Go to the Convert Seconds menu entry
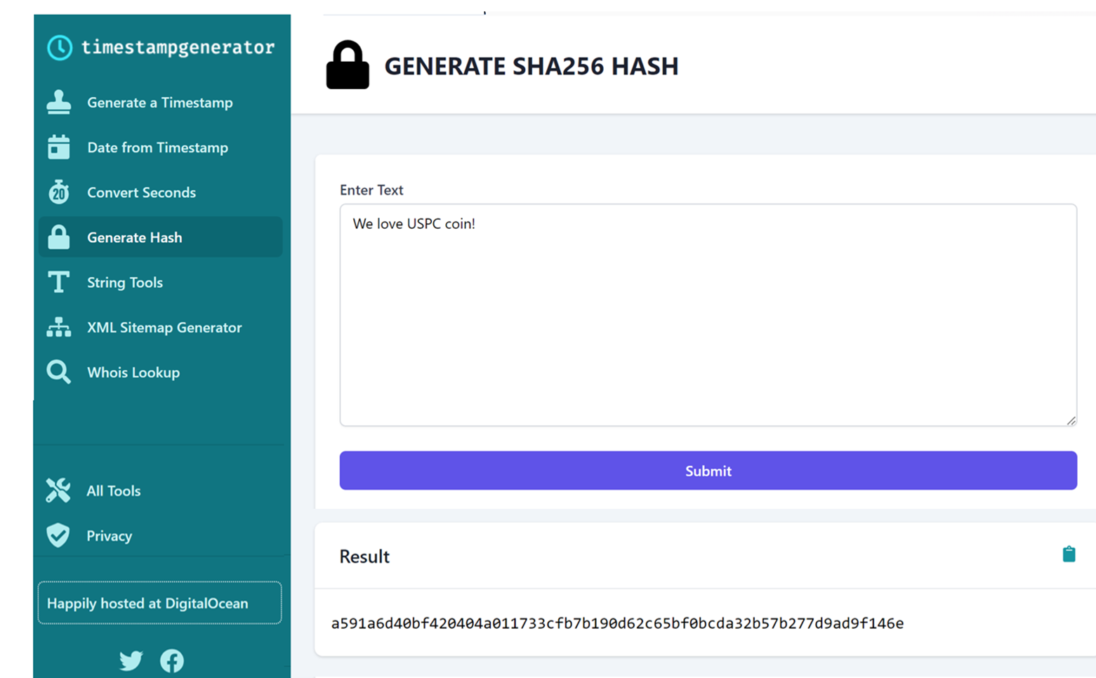Viewport: 1096px width, 678px height. (x=141, y=192)
